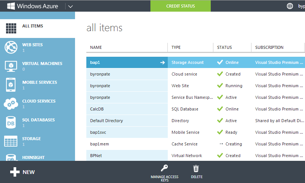The image size is (305, 183).
Task: Click the plus icon for NEW
Action: [15, 172]
